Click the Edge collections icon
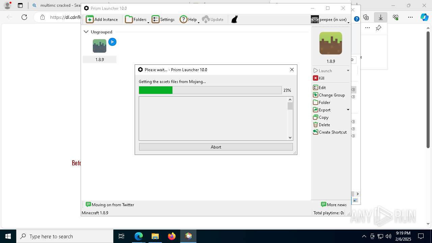The height and width of the screenshot is (243, 432). (x=366, y=17)
